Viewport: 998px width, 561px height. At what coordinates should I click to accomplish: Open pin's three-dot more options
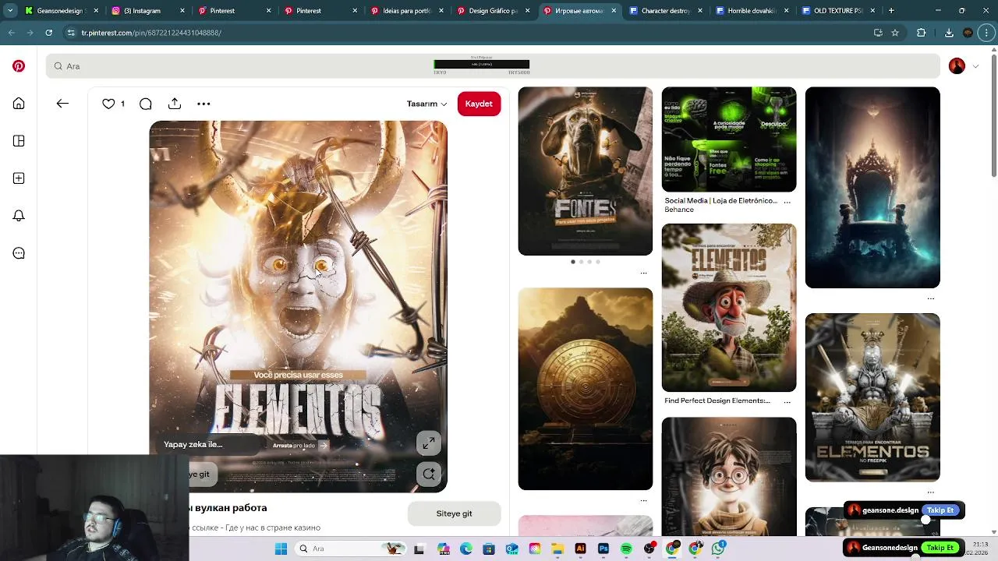click(203, 104)
